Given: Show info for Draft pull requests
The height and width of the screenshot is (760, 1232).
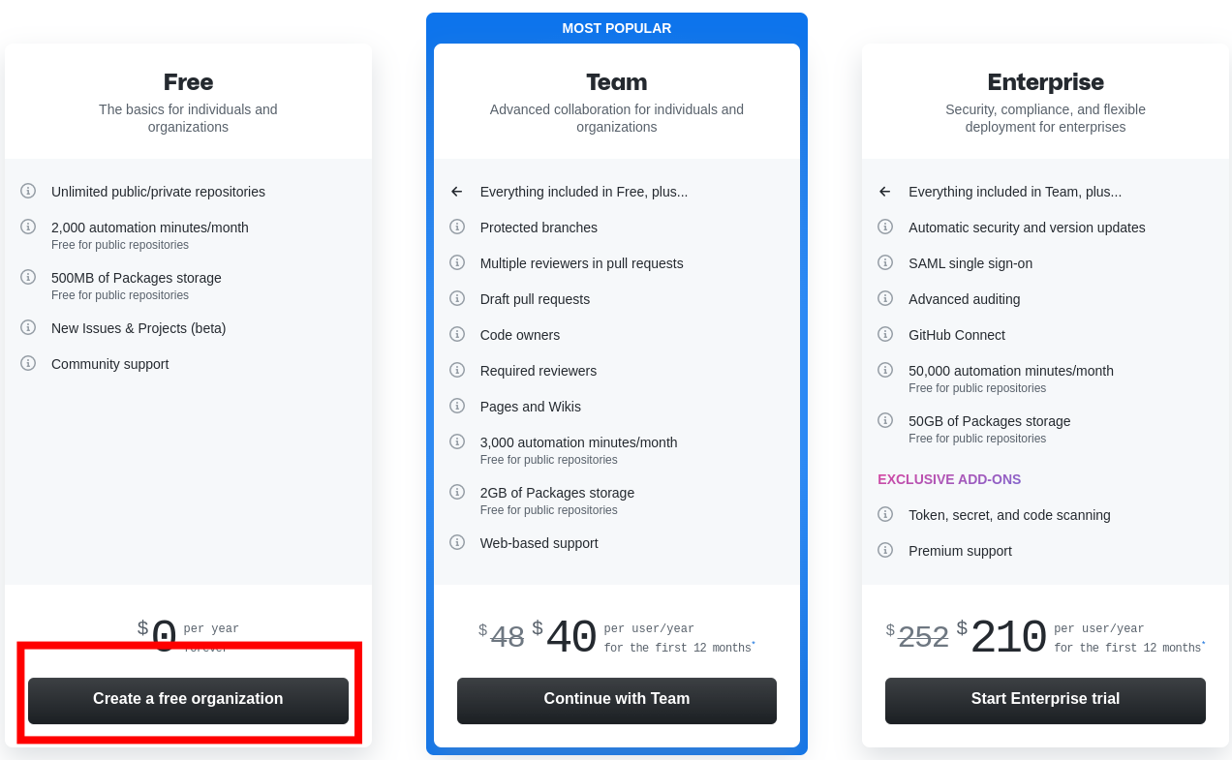Looking at the screenshot, I should pyautogui.click(x=457, y=298).
